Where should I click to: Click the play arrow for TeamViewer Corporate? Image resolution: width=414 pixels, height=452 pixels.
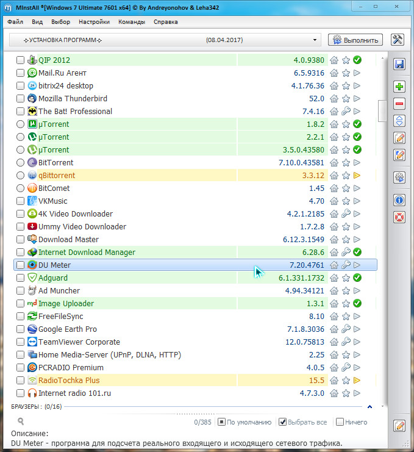[x=357, y=342]
